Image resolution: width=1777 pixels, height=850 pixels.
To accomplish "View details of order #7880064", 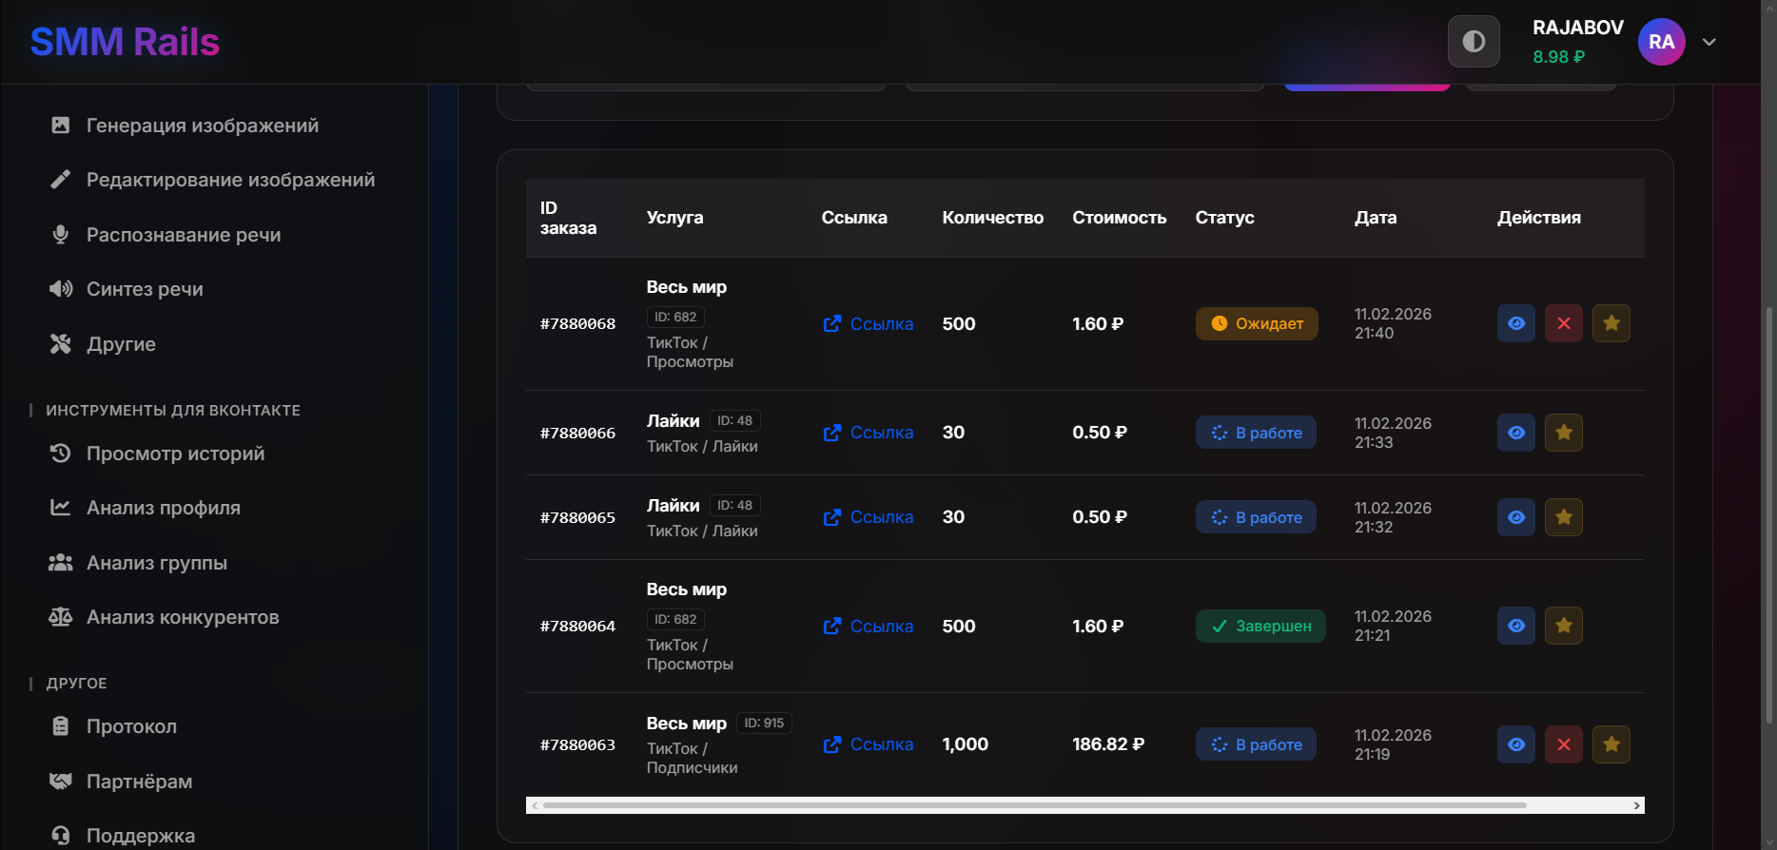I will pos(1516,626).
